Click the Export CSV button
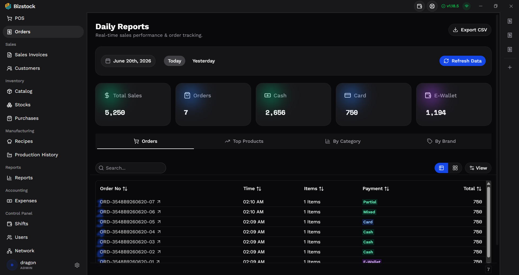This screenshot has height=275, width=519. (470, 30)
